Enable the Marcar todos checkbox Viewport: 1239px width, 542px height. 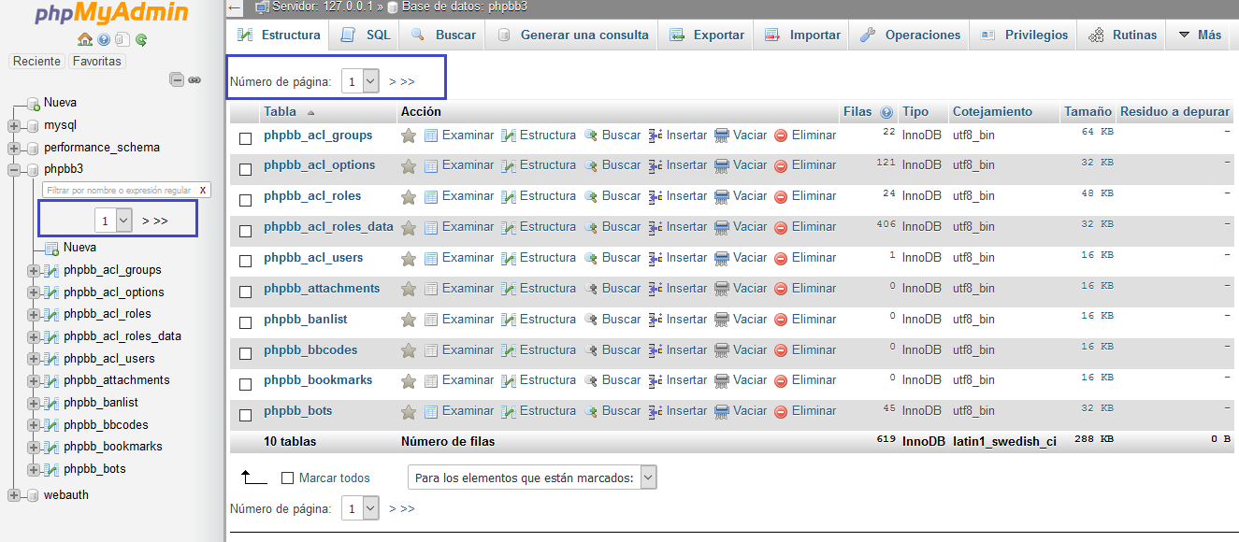[288, 478]
